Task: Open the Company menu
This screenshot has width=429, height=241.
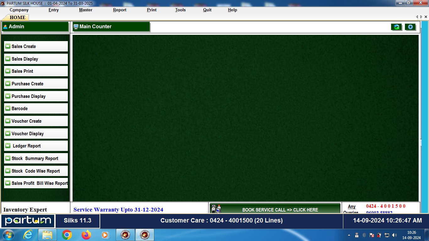Action: (19, 10)
